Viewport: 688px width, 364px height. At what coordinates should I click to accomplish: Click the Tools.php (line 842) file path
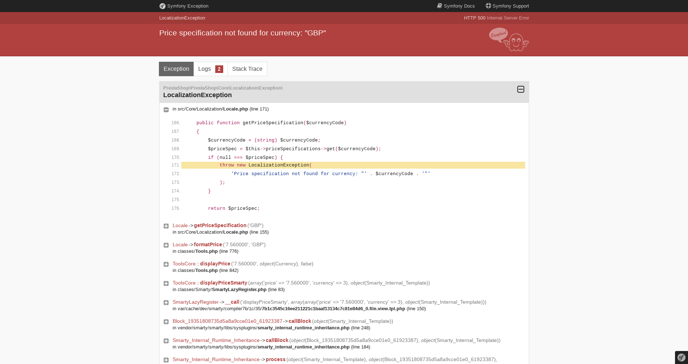click(205, 270)
